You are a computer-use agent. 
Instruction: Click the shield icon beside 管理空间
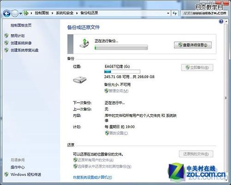(106, 91)
